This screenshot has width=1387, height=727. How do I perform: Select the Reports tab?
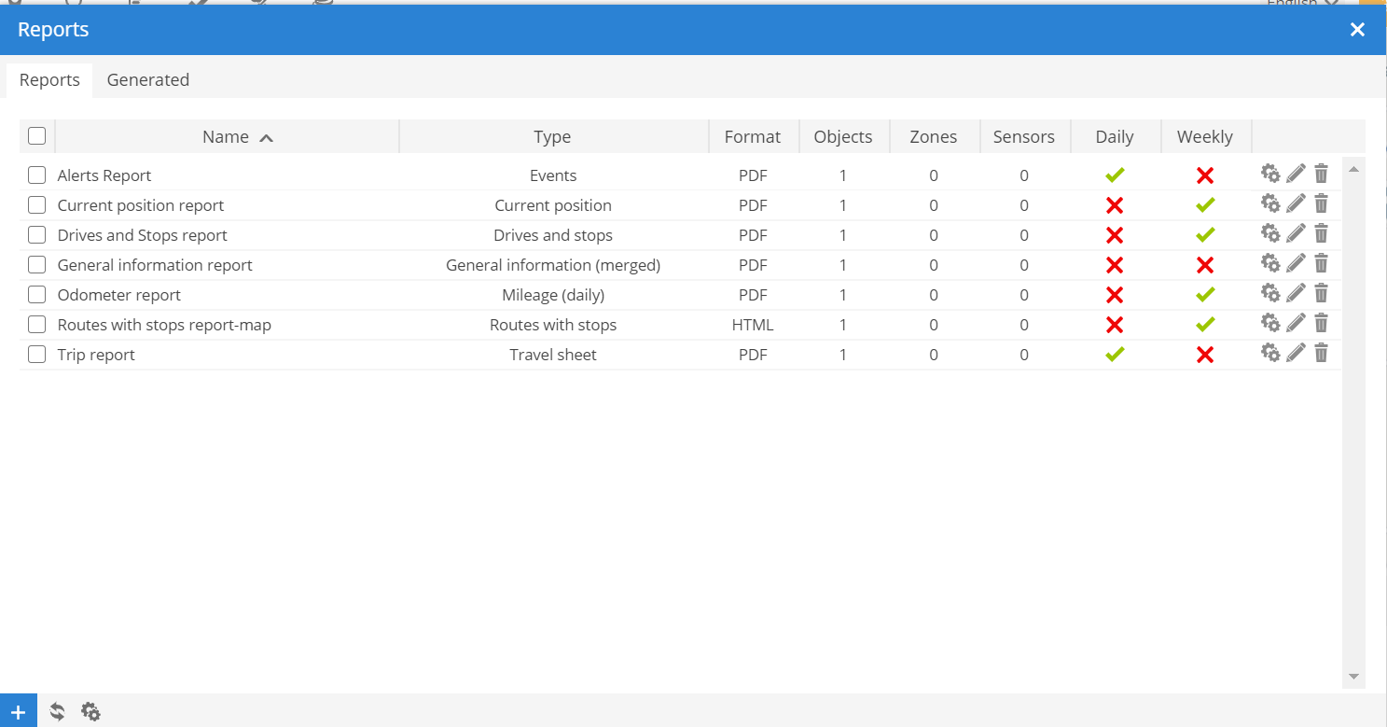click(x=49, y=80)
